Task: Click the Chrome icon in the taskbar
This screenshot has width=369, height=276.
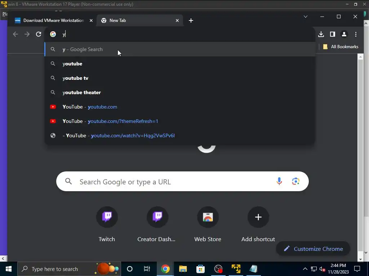Action: (x=165, y=269)
